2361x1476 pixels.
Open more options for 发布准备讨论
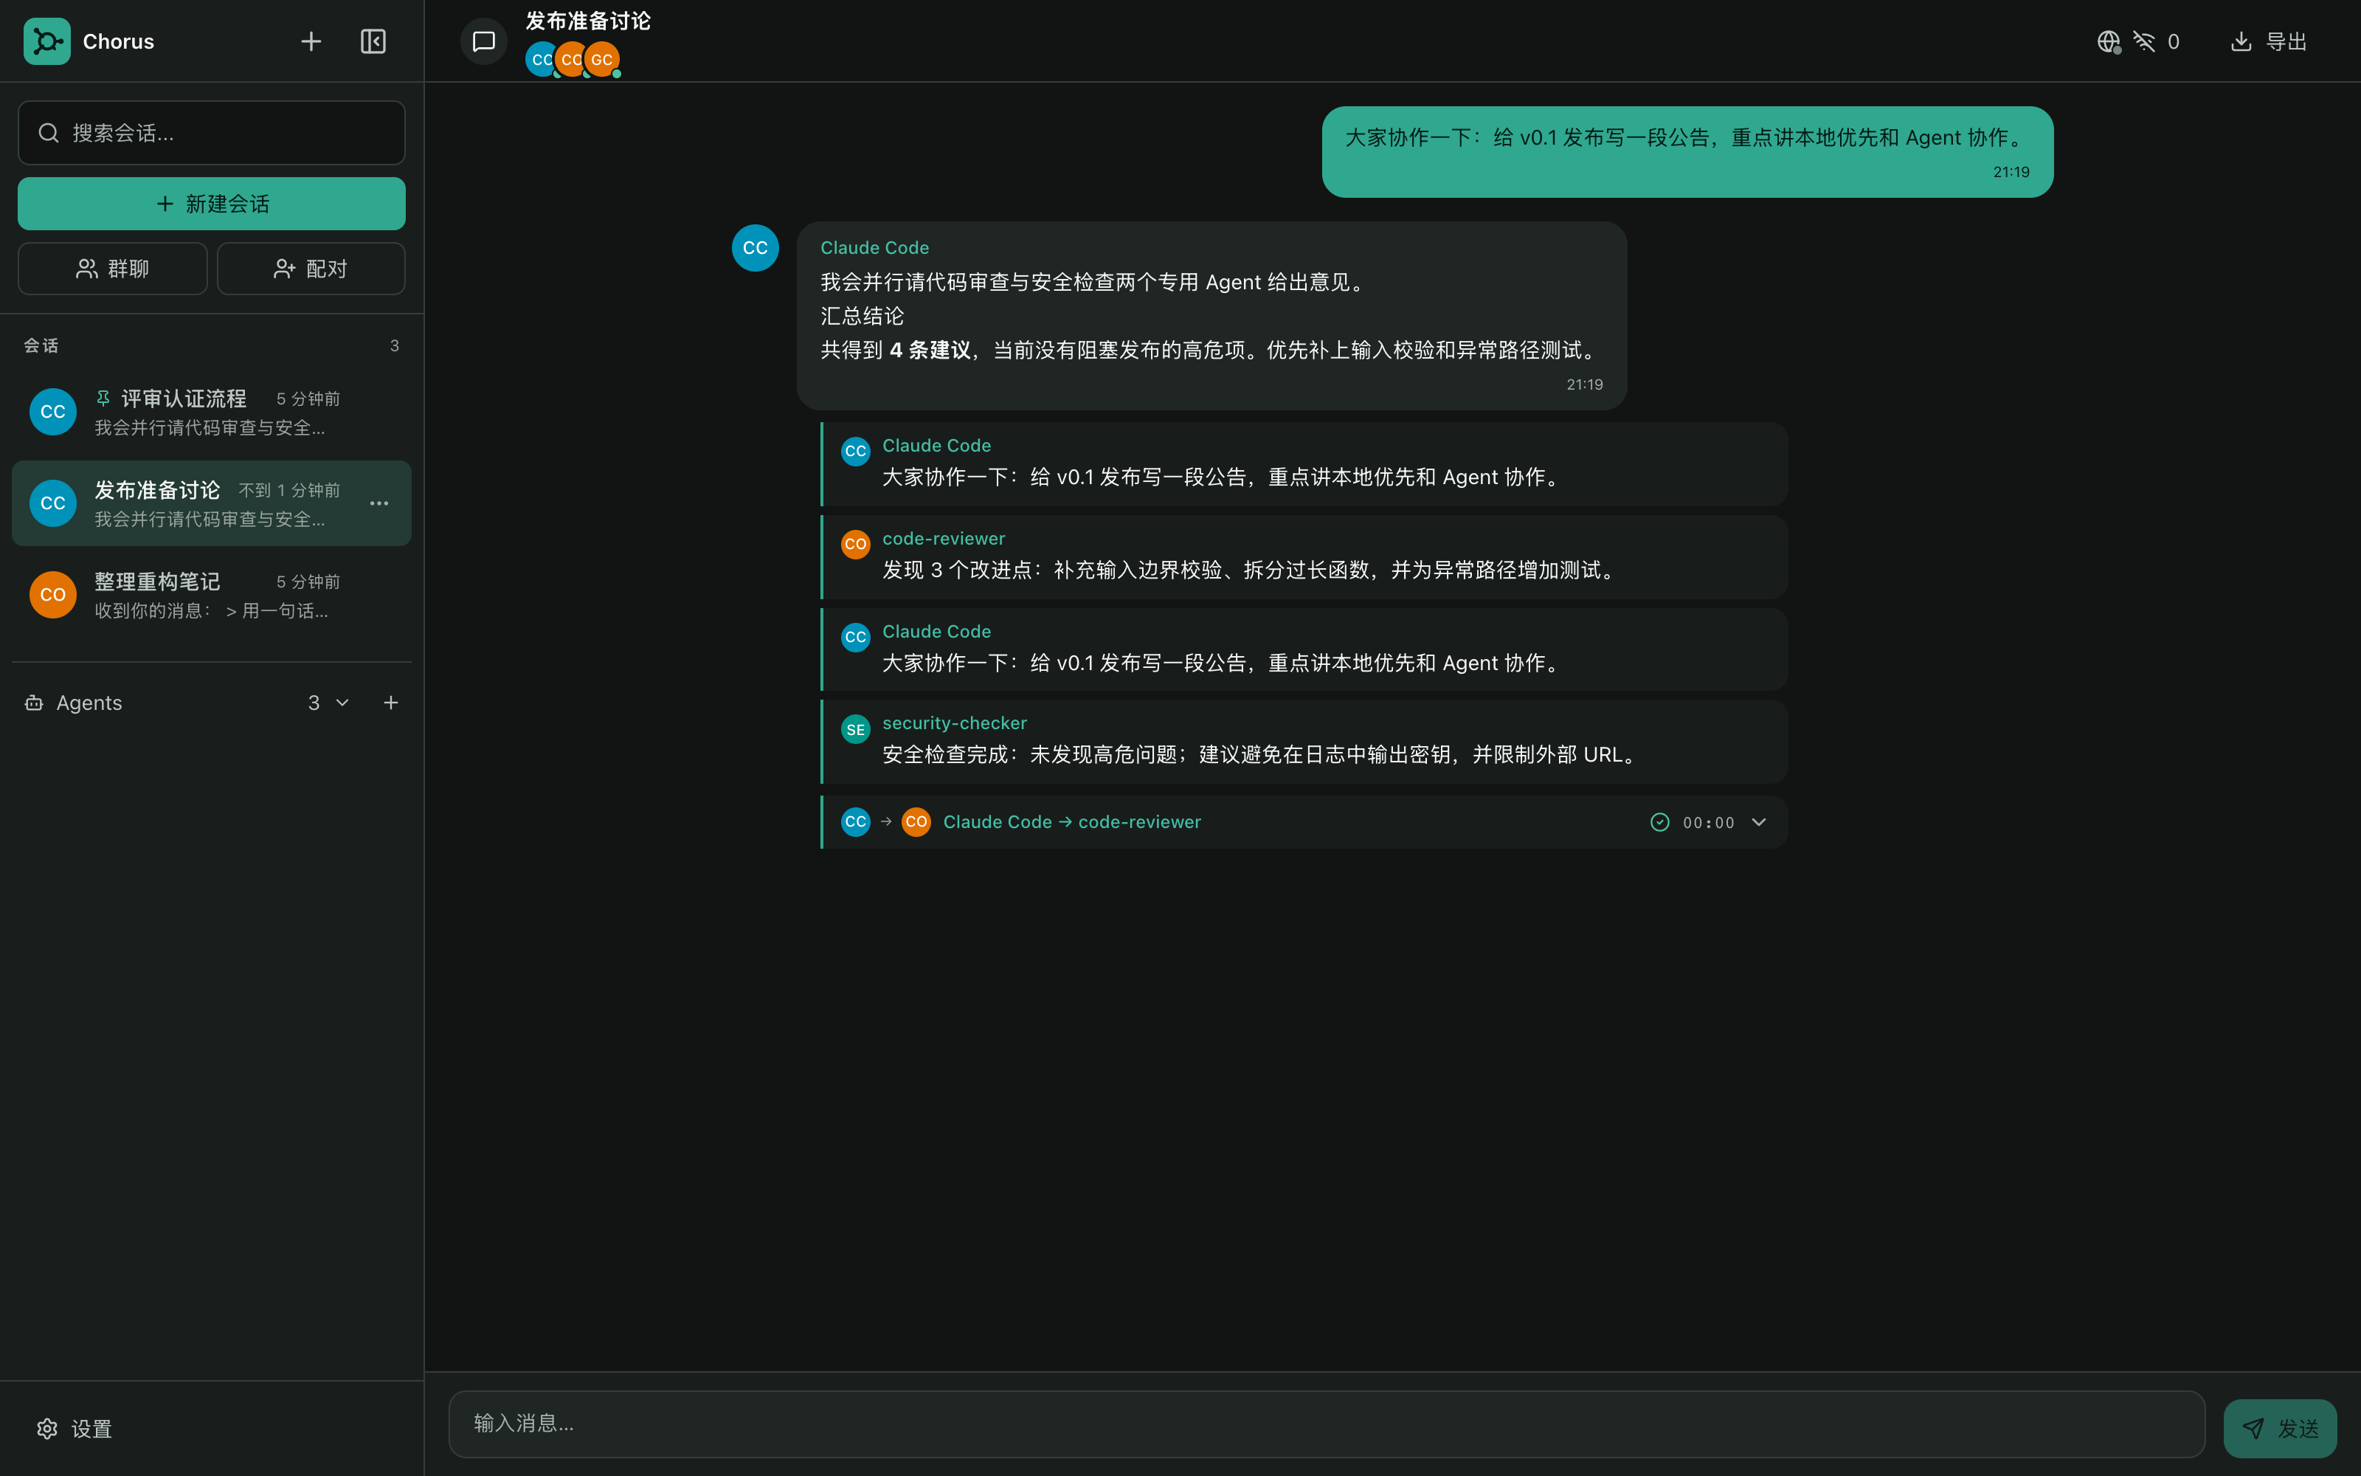[x=379, y=504]
